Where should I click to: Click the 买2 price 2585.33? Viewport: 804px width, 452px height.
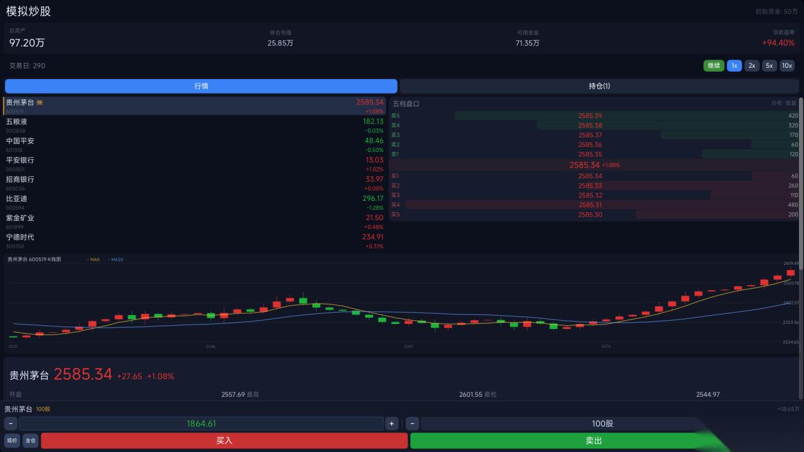[590, 186]
